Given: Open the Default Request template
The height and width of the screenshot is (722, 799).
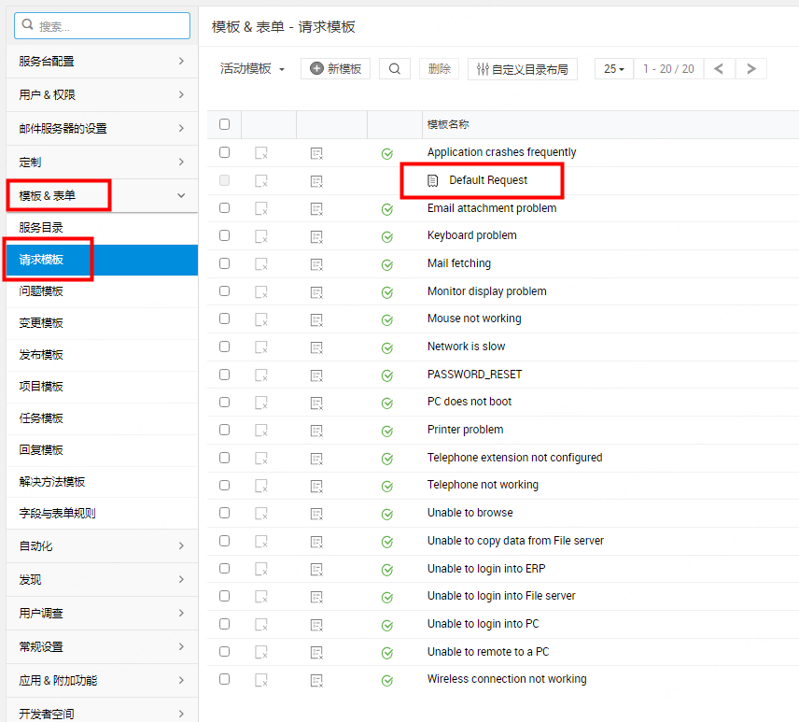Looking at the screenshot, I should click(x=487, y=180).
